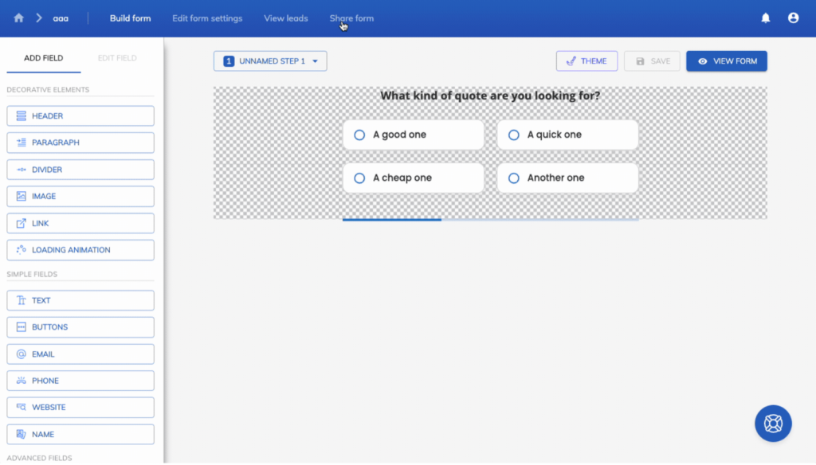The height and width of the screenshot is (465, 816).
Task: Add a NAME field
Action: click(80, 434)
